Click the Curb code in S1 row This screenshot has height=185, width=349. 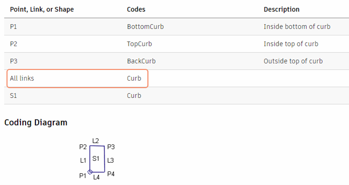[x=134, y=96]
